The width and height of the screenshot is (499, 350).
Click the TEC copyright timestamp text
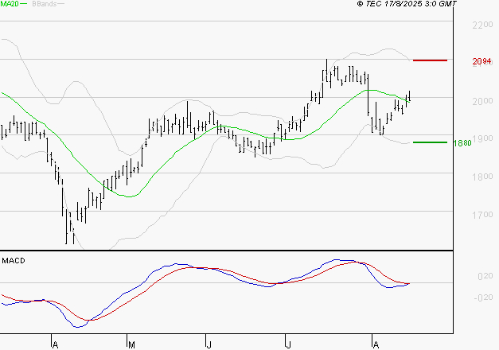pyautogui.click(x=407, y=4)
